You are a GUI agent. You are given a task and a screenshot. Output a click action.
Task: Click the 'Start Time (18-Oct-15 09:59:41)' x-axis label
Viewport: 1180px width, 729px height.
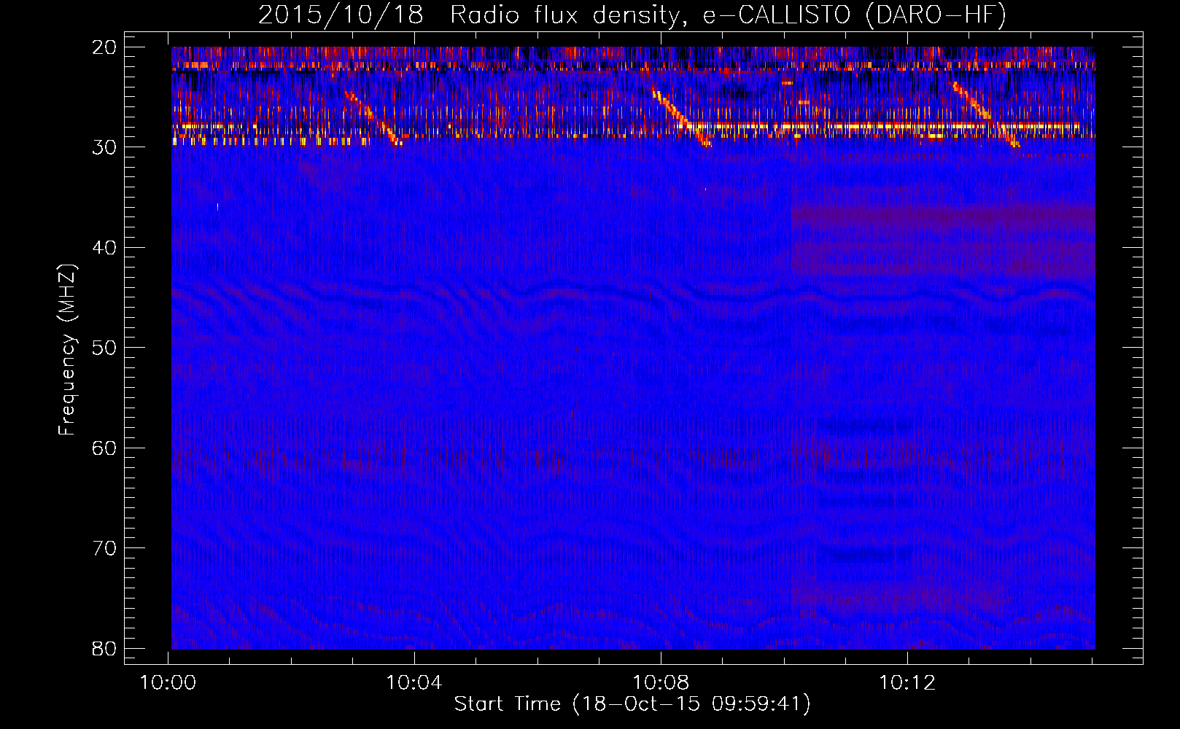(632, 704)
